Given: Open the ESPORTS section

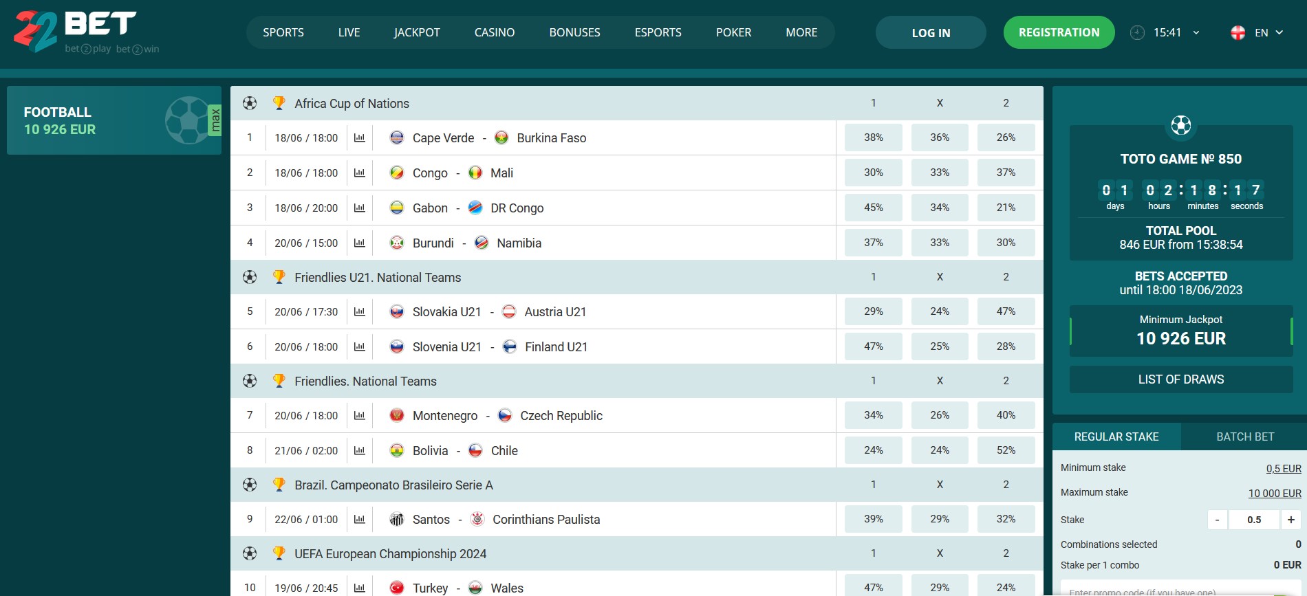Looking at the screenshot, I should tap(658, 32).
